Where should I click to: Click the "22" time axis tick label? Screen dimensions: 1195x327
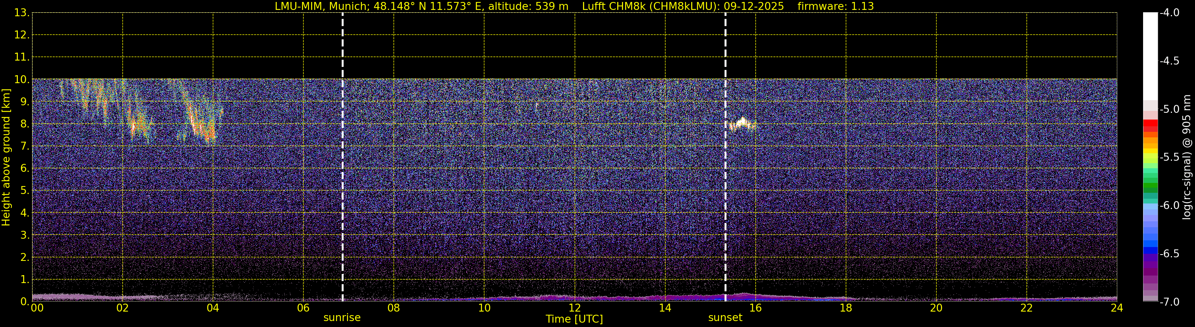1027,308
